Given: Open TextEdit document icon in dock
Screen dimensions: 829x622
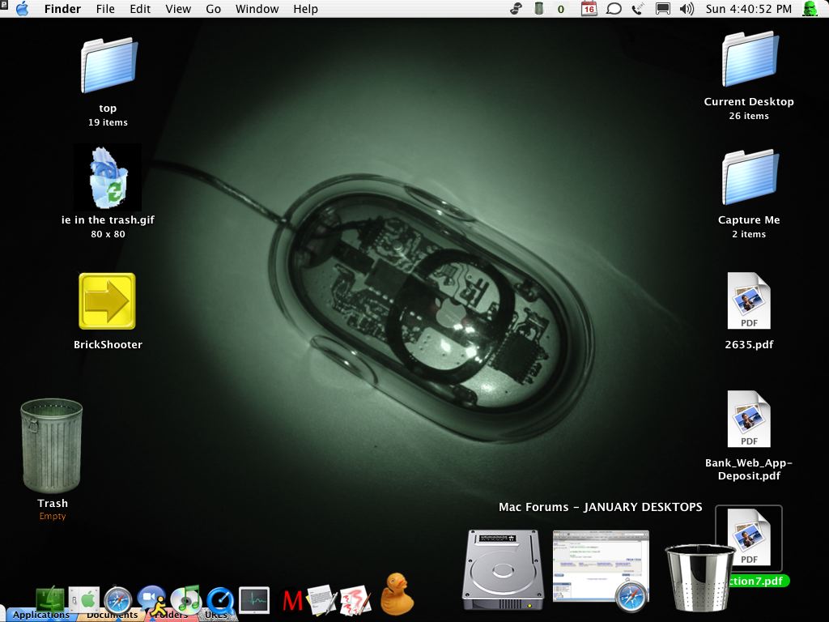Looking at the screenshot, I should (322, 600).
